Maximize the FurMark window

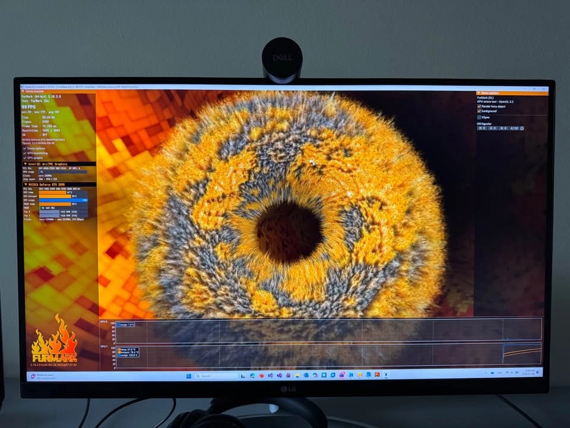(x=534, y=89)
